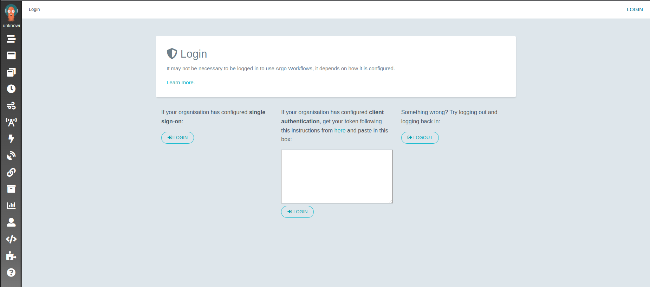The image size is (650, 287).
Task: Click LOGIN button below token box
Action: (x=297, y=212)
